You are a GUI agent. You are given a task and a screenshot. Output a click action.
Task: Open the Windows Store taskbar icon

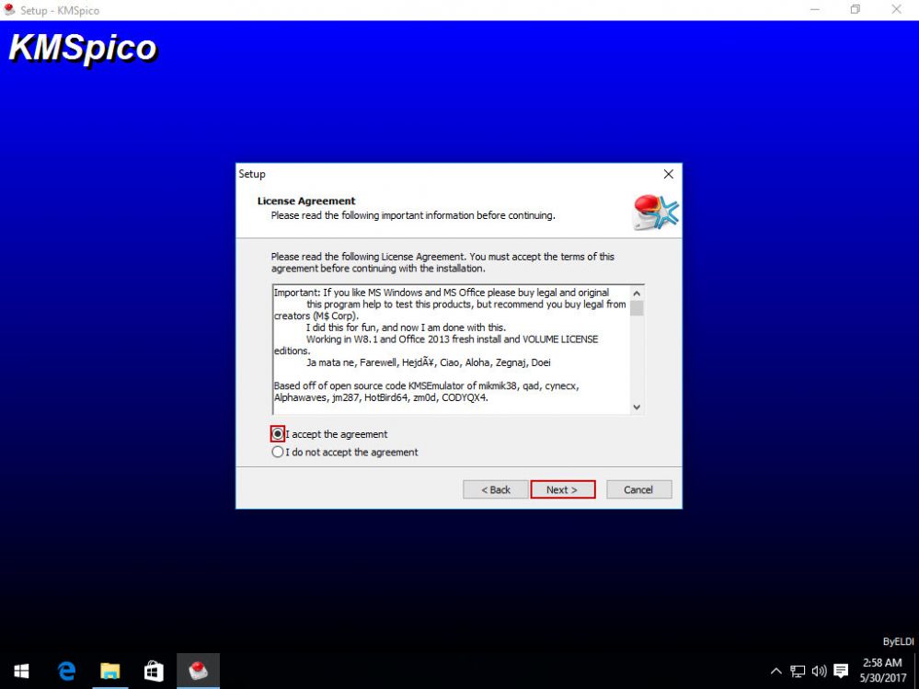[x=154, y=671]
